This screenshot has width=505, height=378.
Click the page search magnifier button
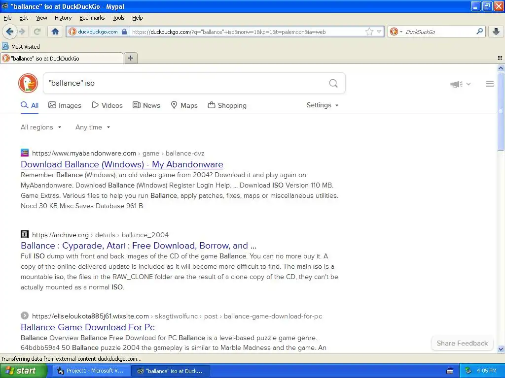pos(333,84)
